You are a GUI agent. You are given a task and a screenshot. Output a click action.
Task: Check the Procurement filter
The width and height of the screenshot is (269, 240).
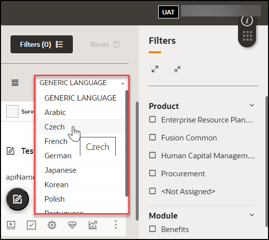pyautogui.click(x=153, y=173)
